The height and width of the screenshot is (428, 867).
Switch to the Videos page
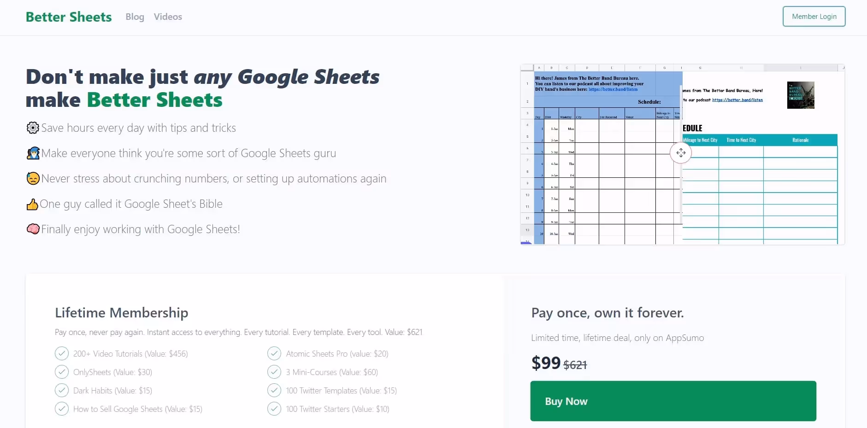point(168,17)
